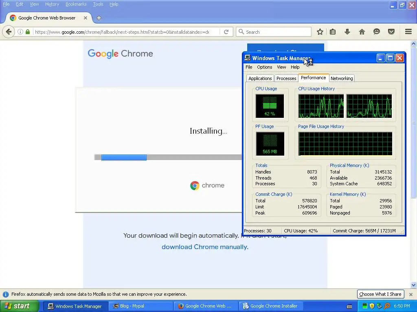Open the Tools menu in Firefox
This screenshot has height=312, width=417.
click(x=98, y=4)
